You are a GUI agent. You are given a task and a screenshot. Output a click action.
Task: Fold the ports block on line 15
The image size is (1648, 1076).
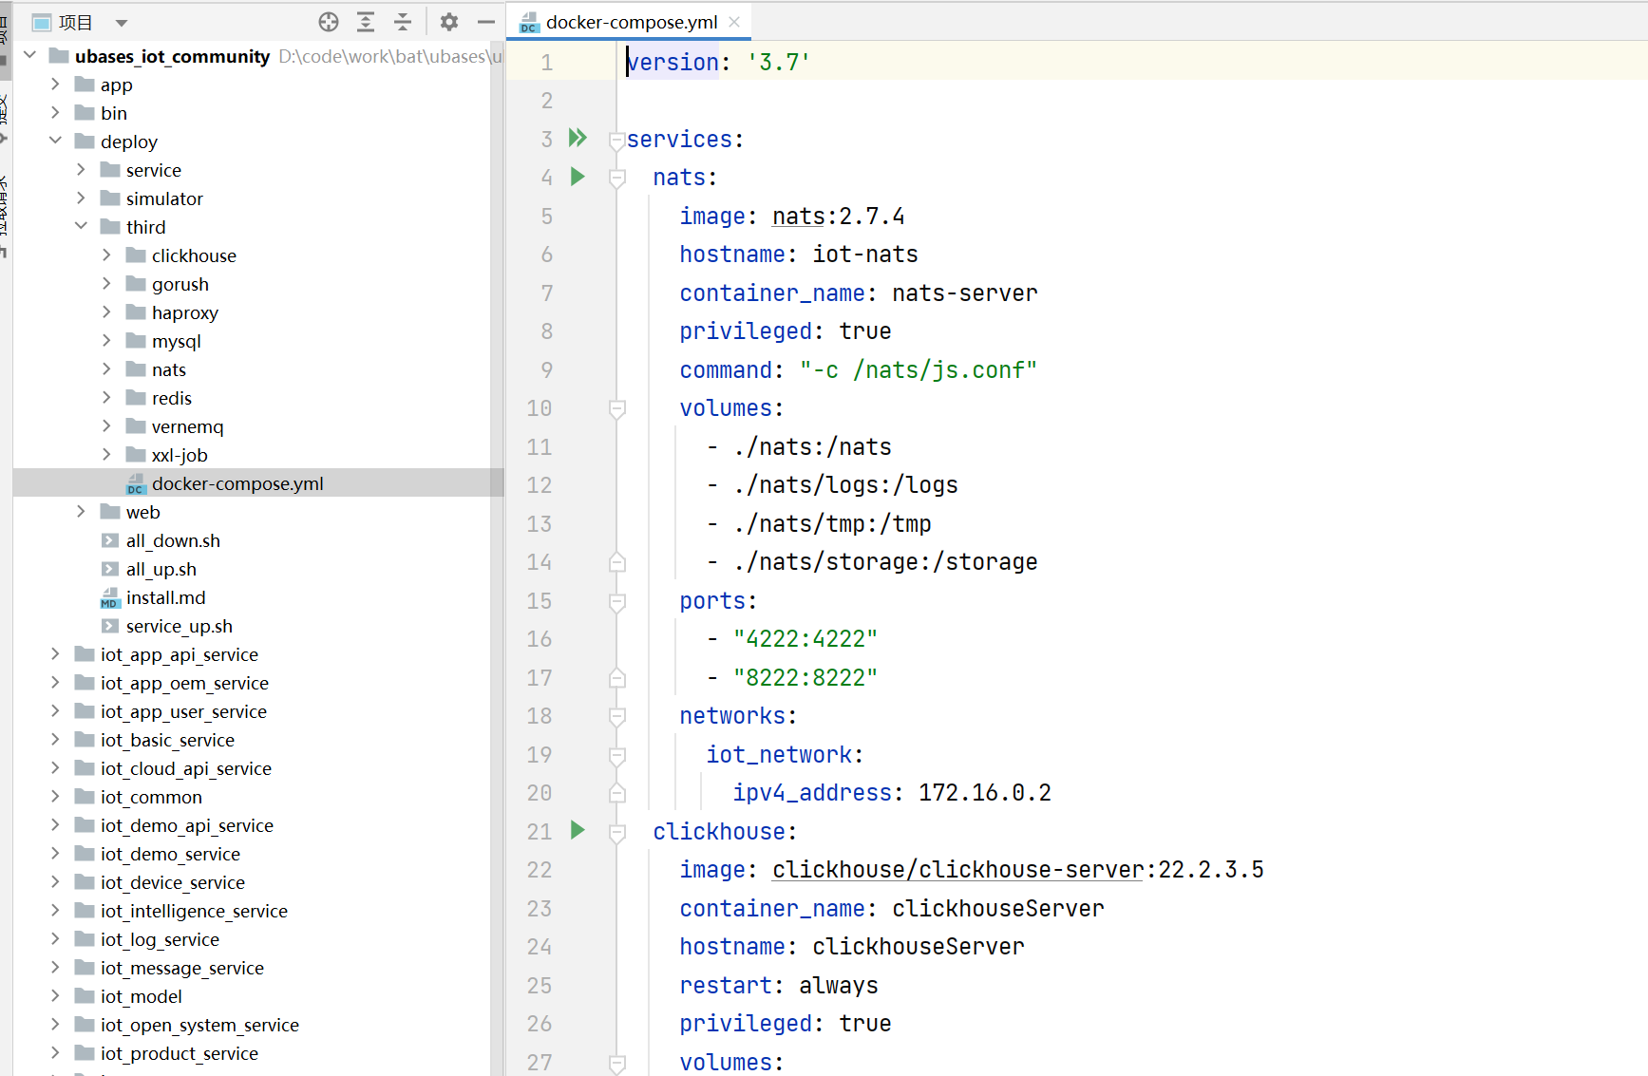(x=617, y=602)
